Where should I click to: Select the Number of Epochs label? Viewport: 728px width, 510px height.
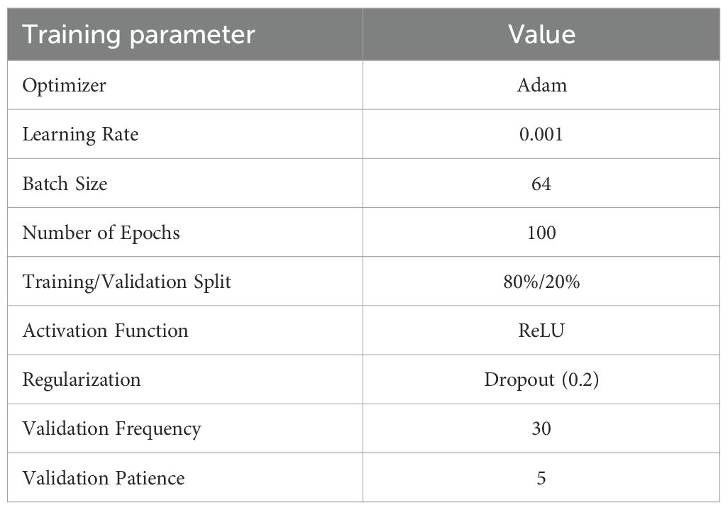[x=101, y=233]
